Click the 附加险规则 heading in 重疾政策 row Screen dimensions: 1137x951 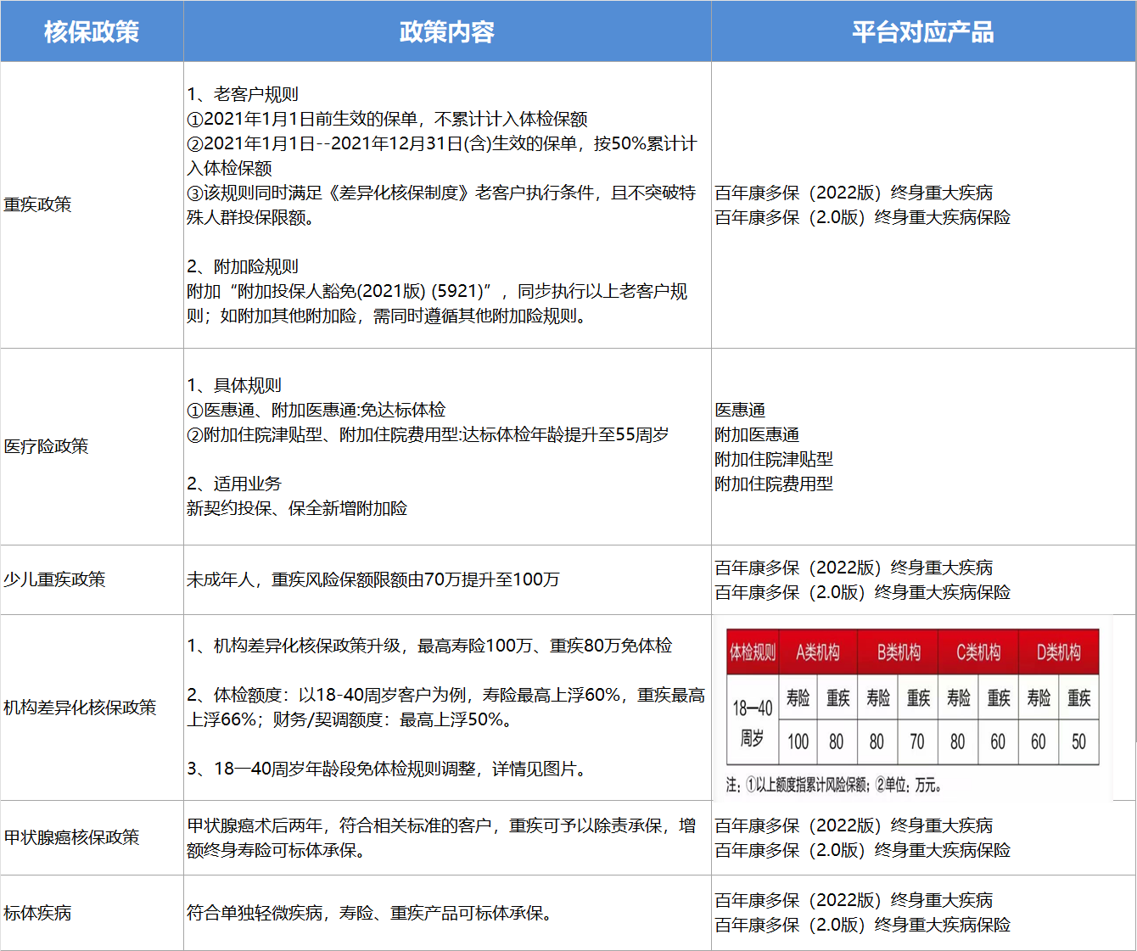244,266
